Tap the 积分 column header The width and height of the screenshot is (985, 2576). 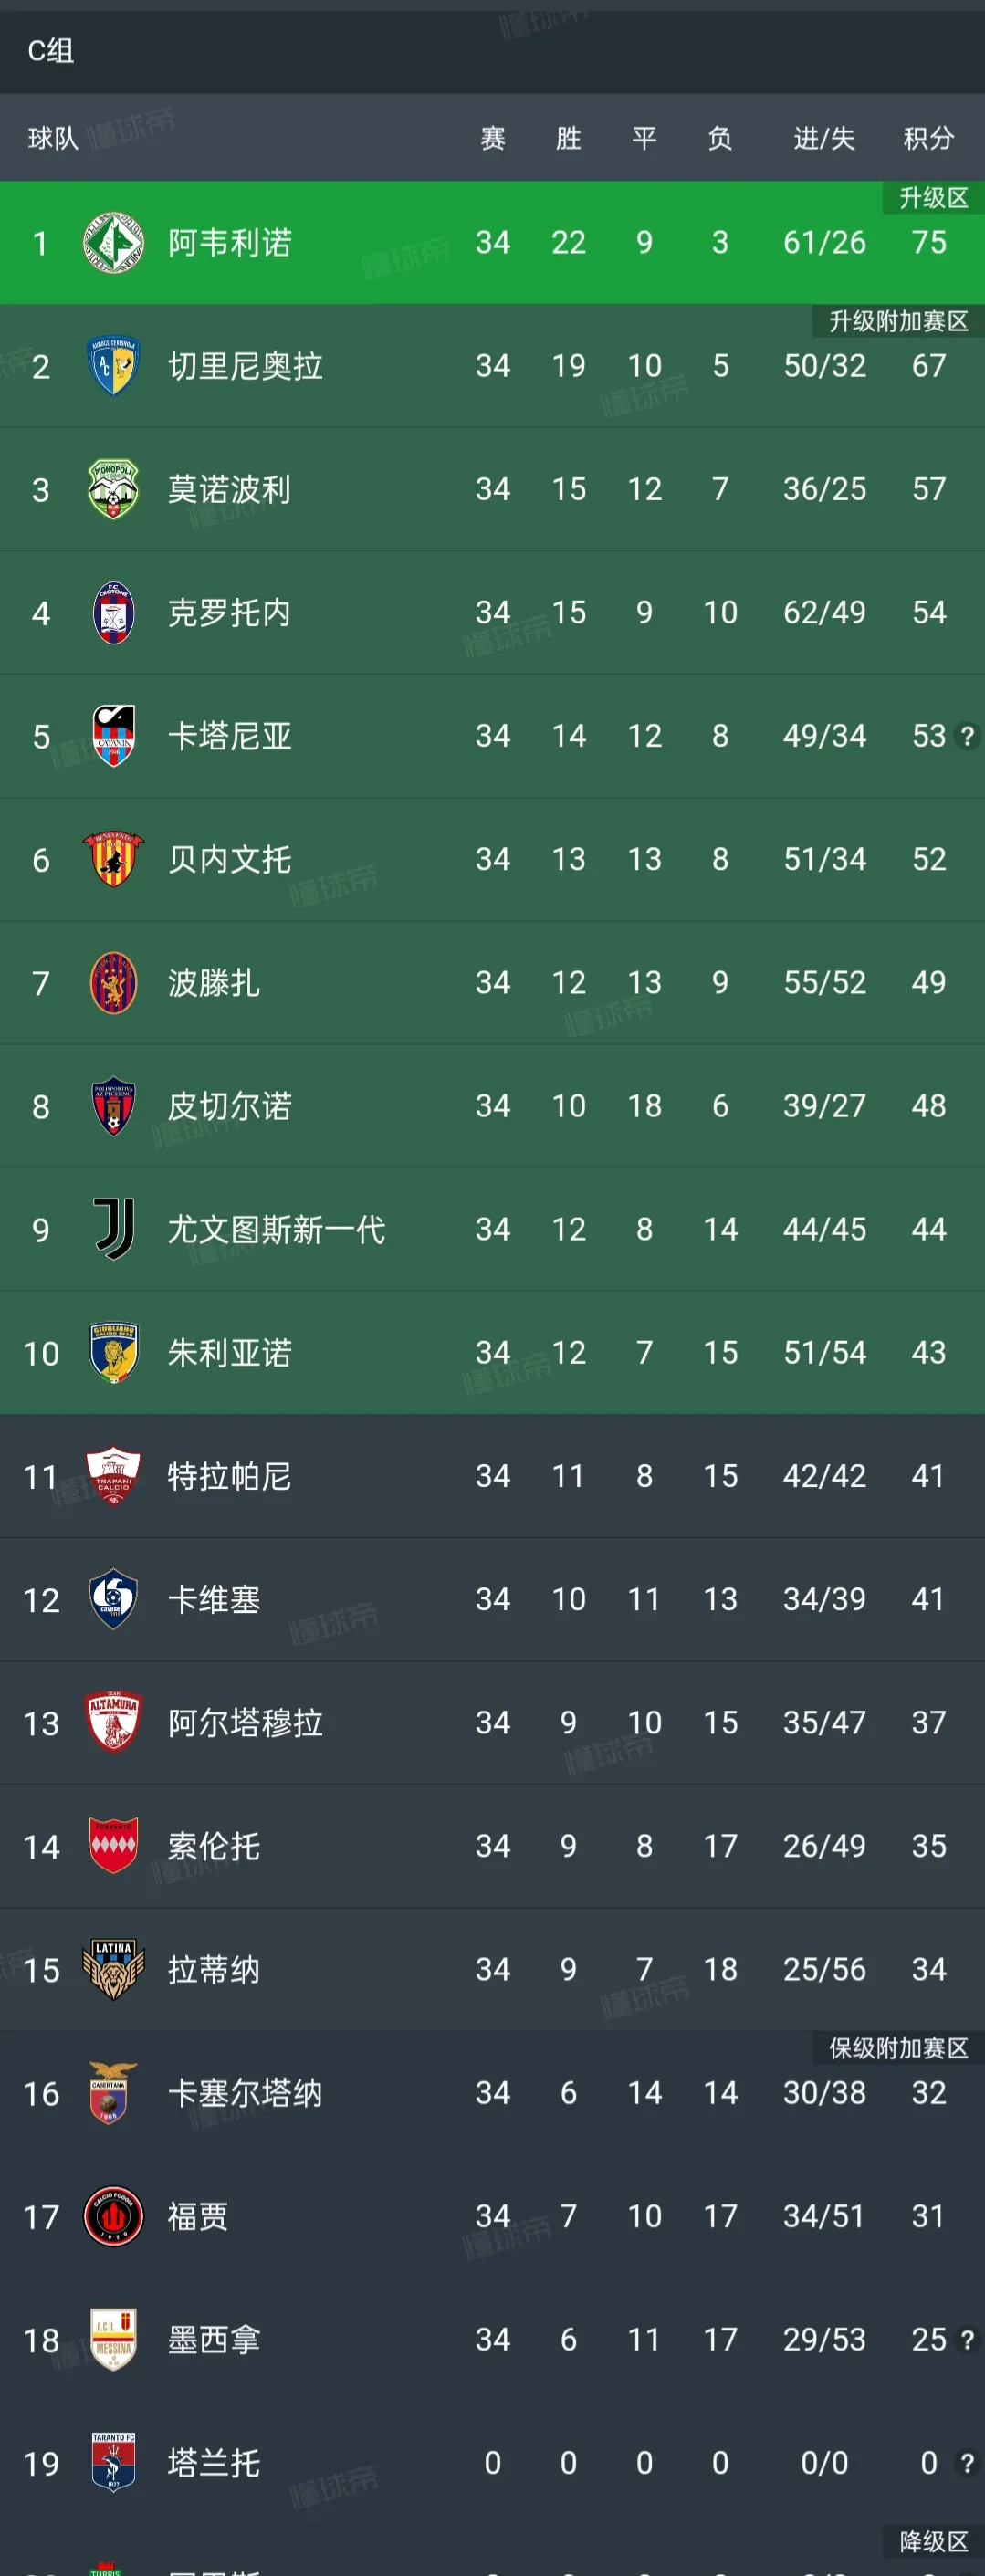[928, 138]
